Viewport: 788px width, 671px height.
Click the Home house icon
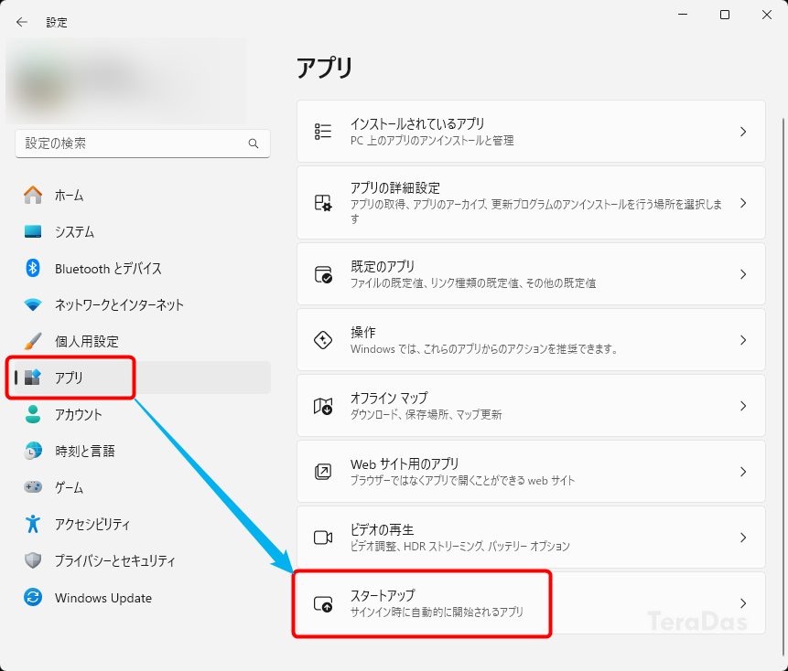pyautogui.click(x=33, y=196)
